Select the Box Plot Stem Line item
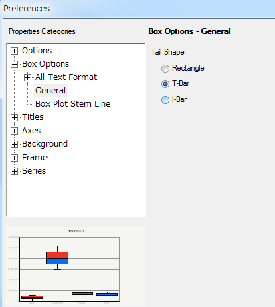 point(73,104)
